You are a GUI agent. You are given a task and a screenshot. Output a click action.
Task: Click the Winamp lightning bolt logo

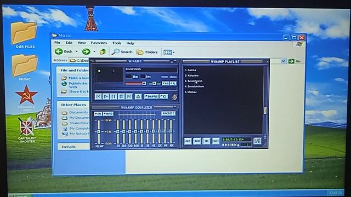click(x=174, y=97)
